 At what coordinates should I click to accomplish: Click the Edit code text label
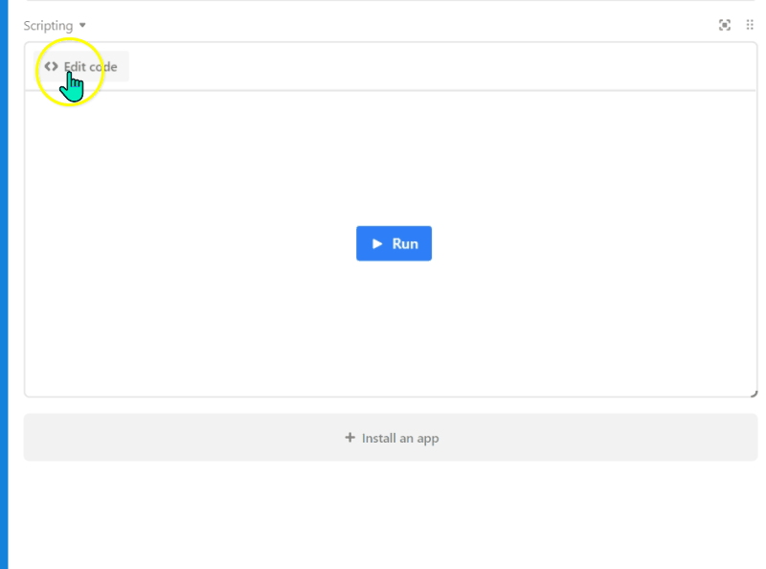(x=91, y=66)
